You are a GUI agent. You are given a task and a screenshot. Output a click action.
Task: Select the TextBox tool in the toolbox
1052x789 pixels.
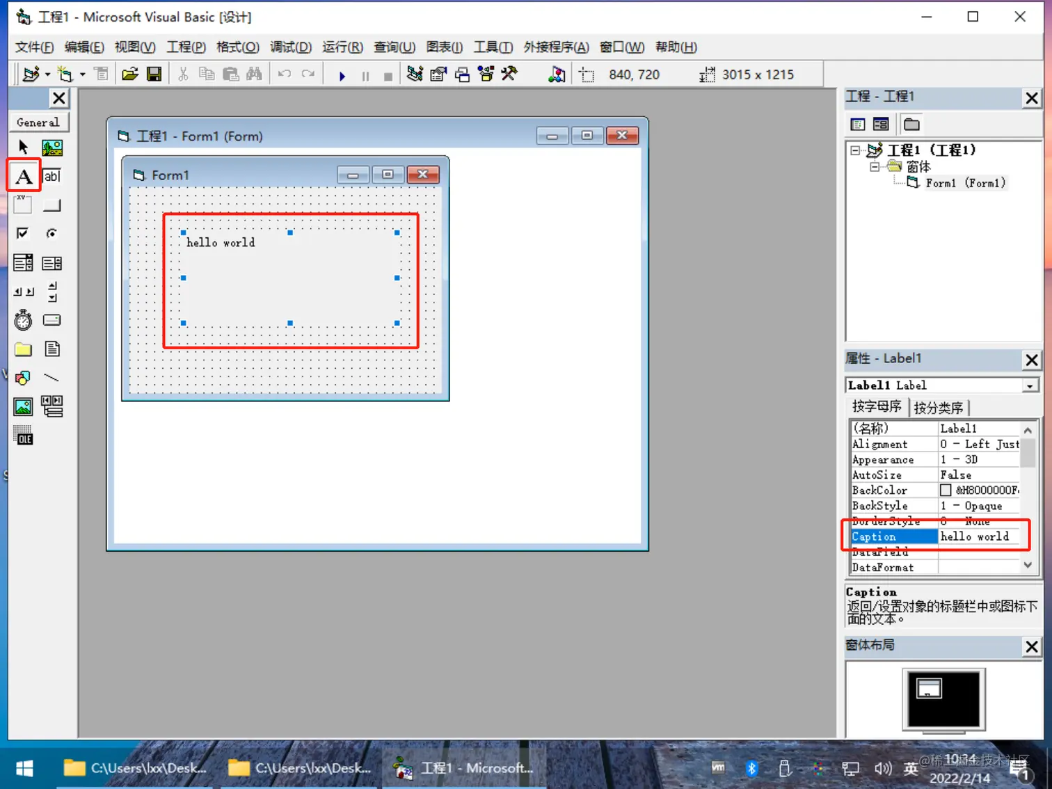point(52,176)
